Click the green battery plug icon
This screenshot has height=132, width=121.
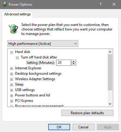coord(13,29)
